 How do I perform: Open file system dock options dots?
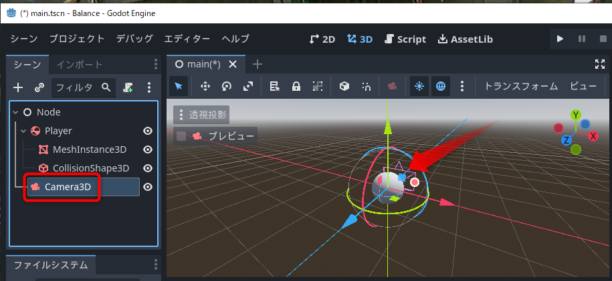pyautogui.click(x=155, y=265)
